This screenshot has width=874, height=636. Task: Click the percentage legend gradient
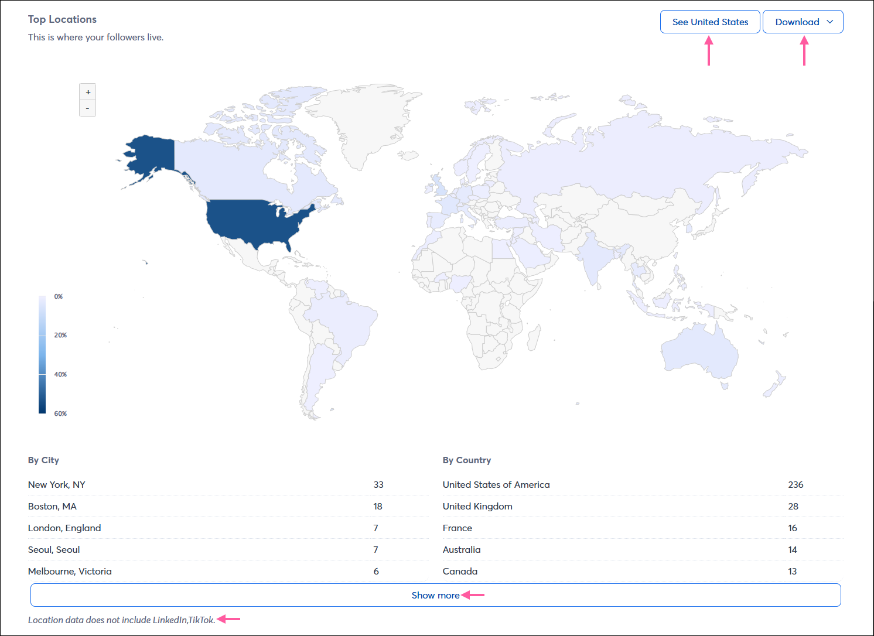[42, 354]
